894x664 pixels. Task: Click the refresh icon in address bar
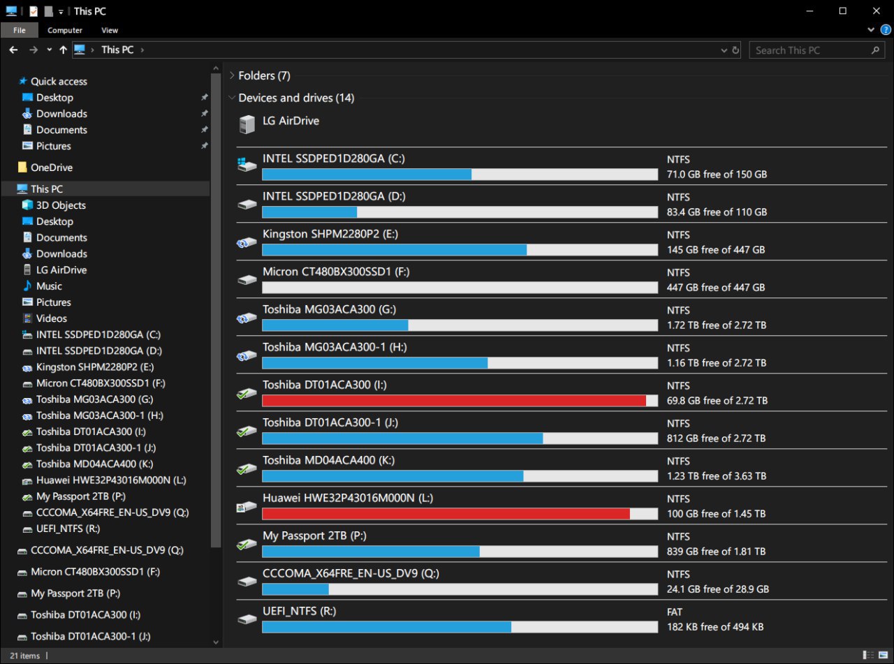(735, 50)
